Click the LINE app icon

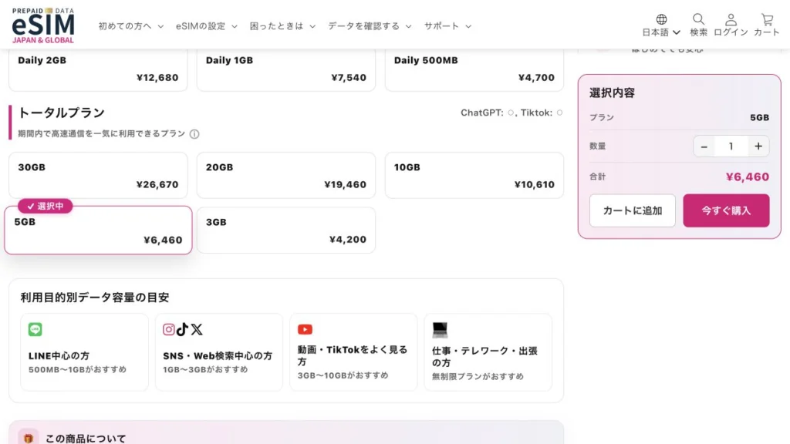click(x=35, y=329)
